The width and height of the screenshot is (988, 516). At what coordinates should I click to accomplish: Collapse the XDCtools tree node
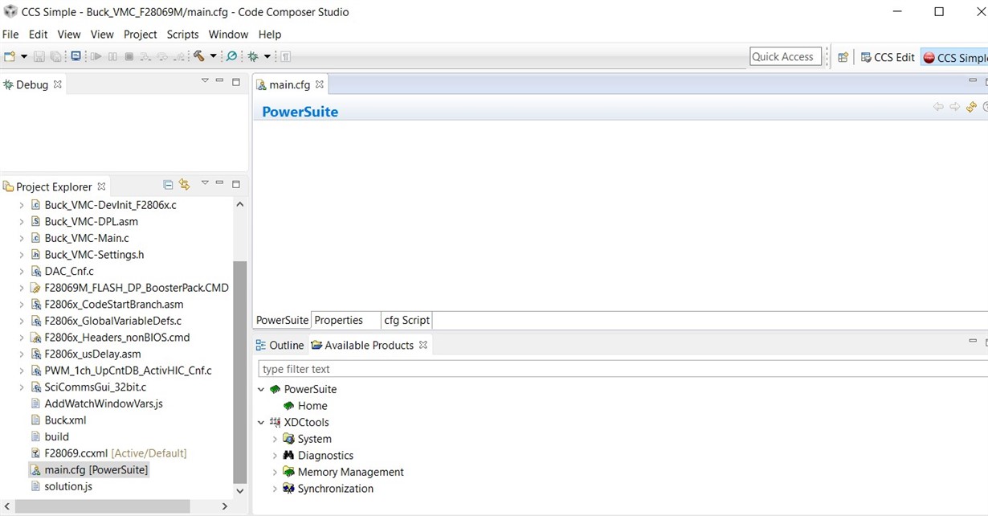[x=261, y=422]
